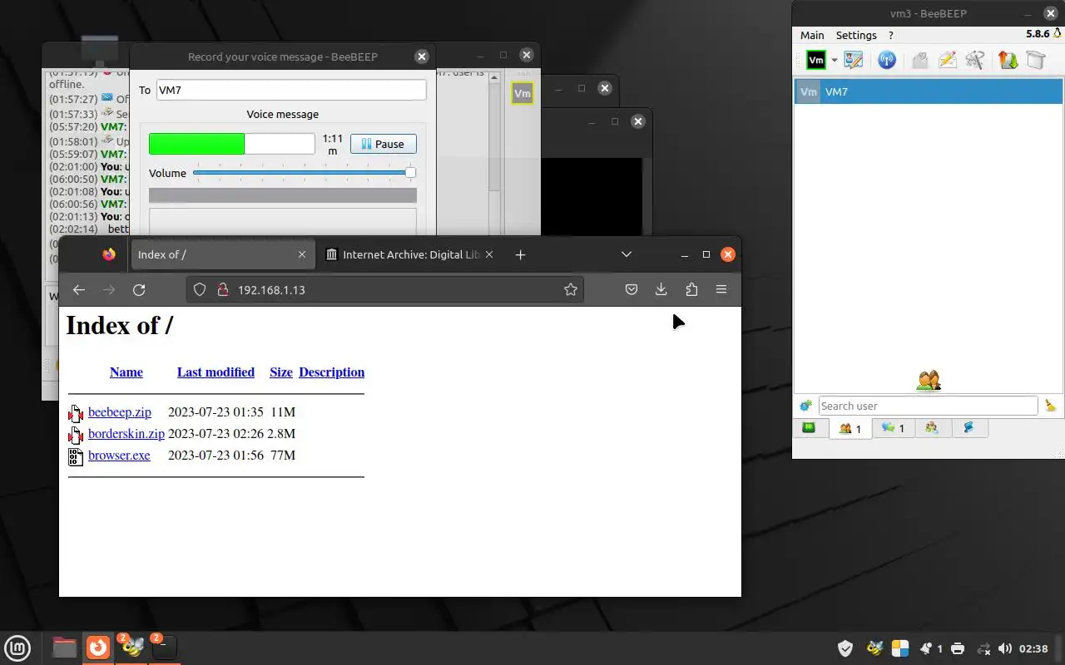Switch to the blue scroll tab in BeeBEEP
This screenshot has height=665, width=1065.
click(x=968, y=428)
